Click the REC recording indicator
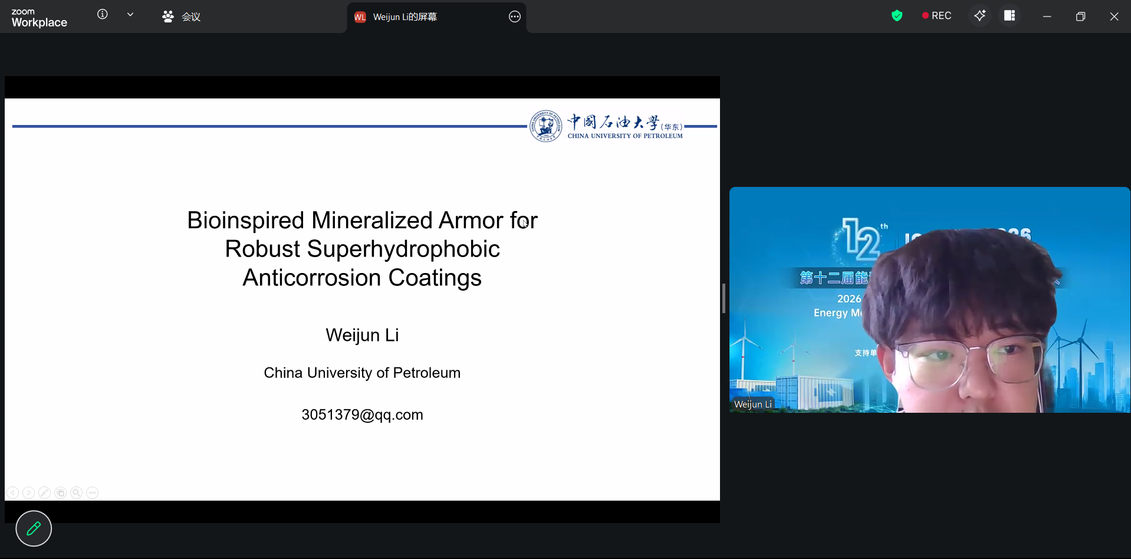Viewport: 1131px width, 559px height. tap(936, 16)
